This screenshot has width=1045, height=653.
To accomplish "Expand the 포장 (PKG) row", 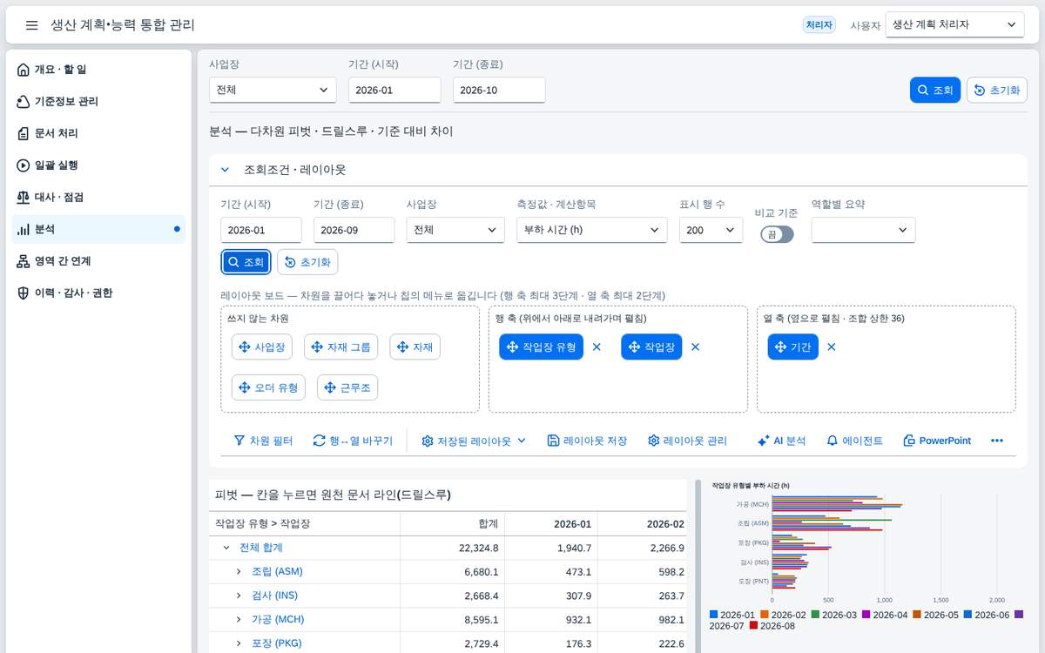I will pyautogui.click(x=239, y=643).
